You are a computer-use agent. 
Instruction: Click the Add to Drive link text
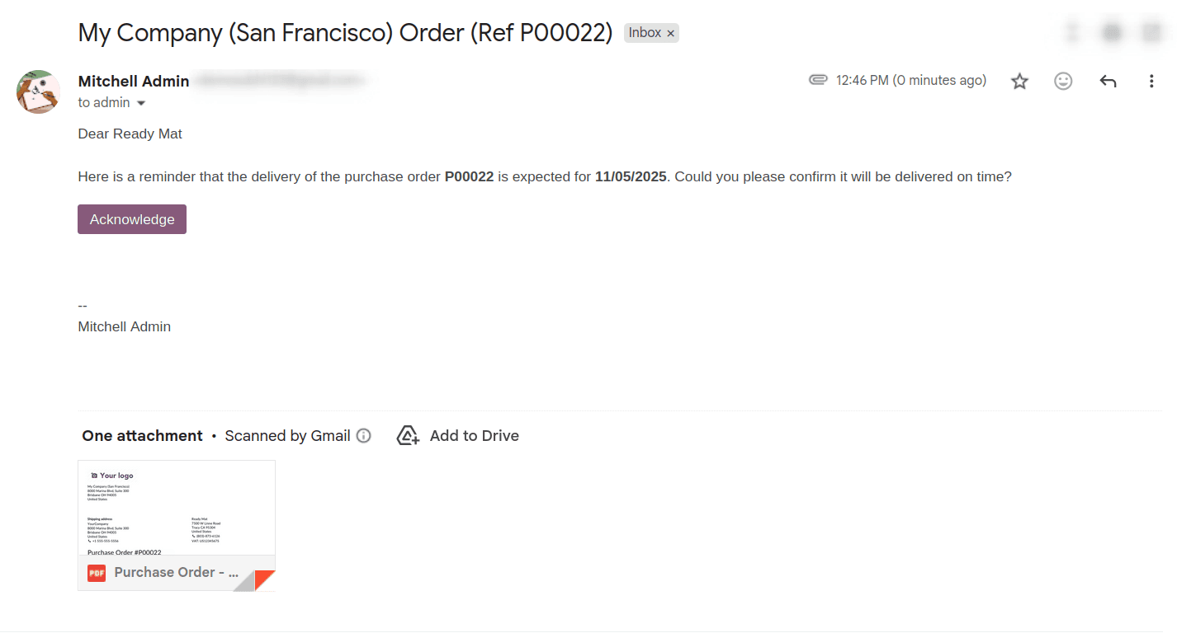474,435
